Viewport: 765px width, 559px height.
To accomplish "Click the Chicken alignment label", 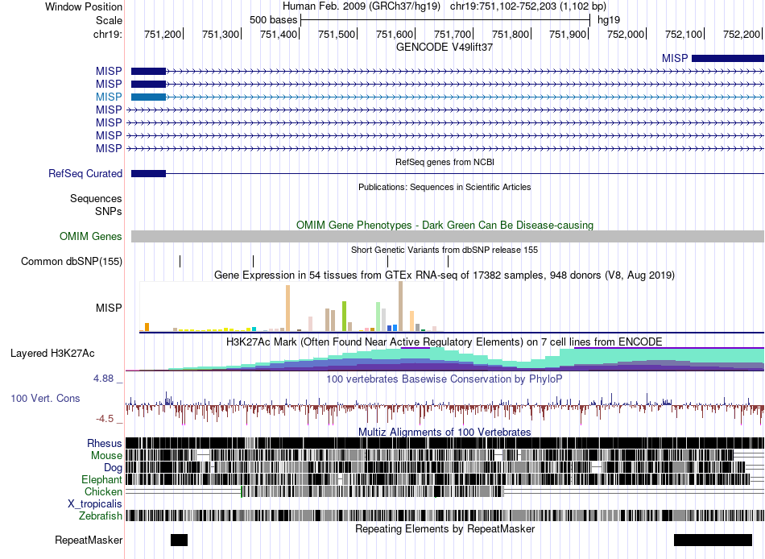I will tap(103, 491).
